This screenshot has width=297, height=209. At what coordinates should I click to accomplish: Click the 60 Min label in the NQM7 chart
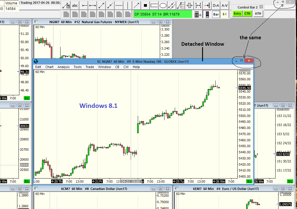pyautogui.click(x=40, y=72)
